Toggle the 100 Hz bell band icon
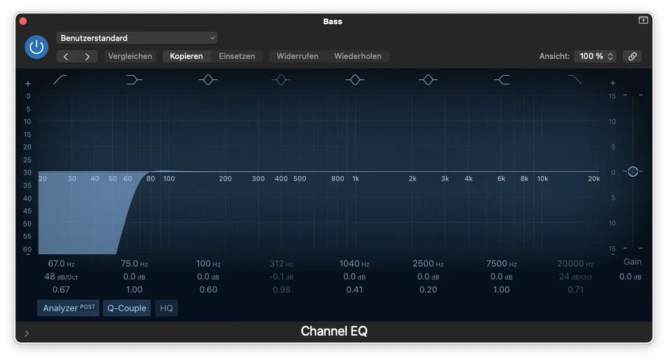 (208, 79)
